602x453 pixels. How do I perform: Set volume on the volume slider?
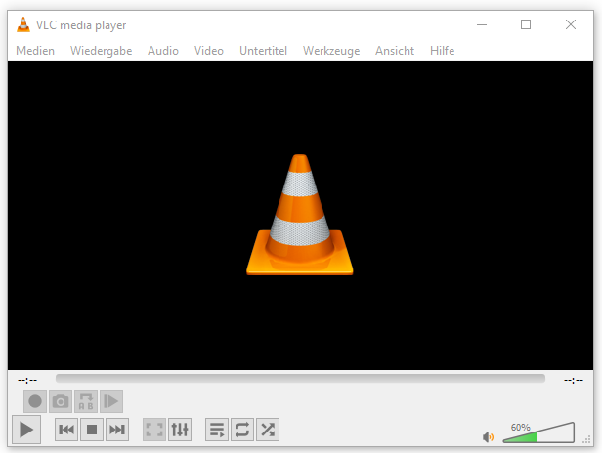point(538,432)
